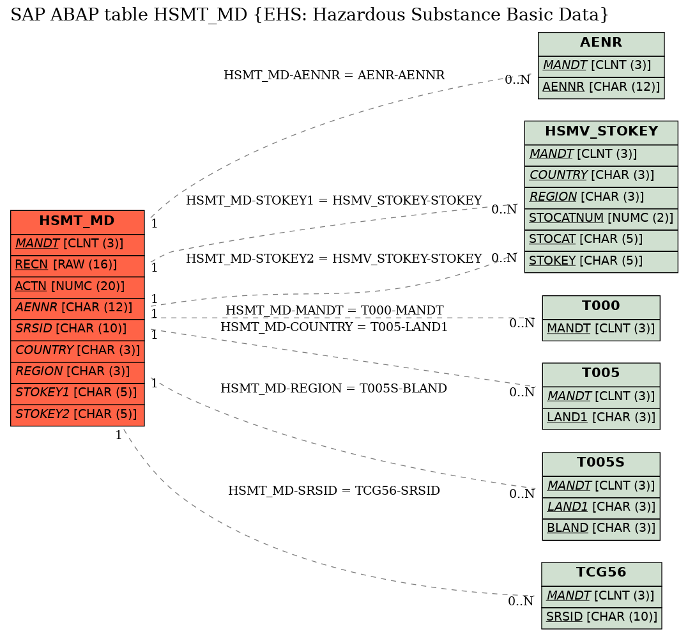Select MANDT [CLNT (3)] row in HSMT_MD
Image resolution: width=688 pixels, height=636 pixels.
[x=77, y=244]
